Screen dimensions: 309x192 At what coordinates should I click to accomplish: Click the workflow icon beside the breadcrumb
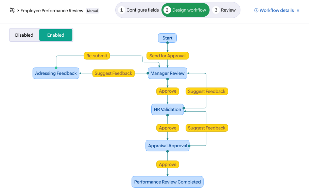(12, 11)
